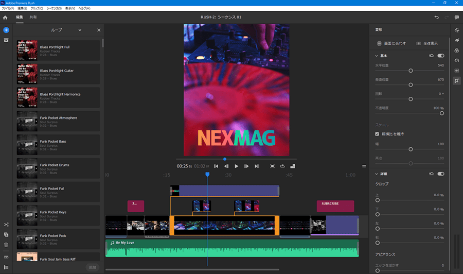Click the blue add media plus button

click(x=6, y=30)
